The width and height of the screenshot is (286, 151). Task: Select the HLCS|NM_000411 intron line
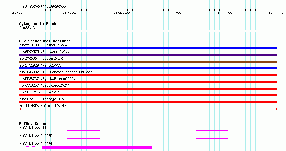point(148,130)
